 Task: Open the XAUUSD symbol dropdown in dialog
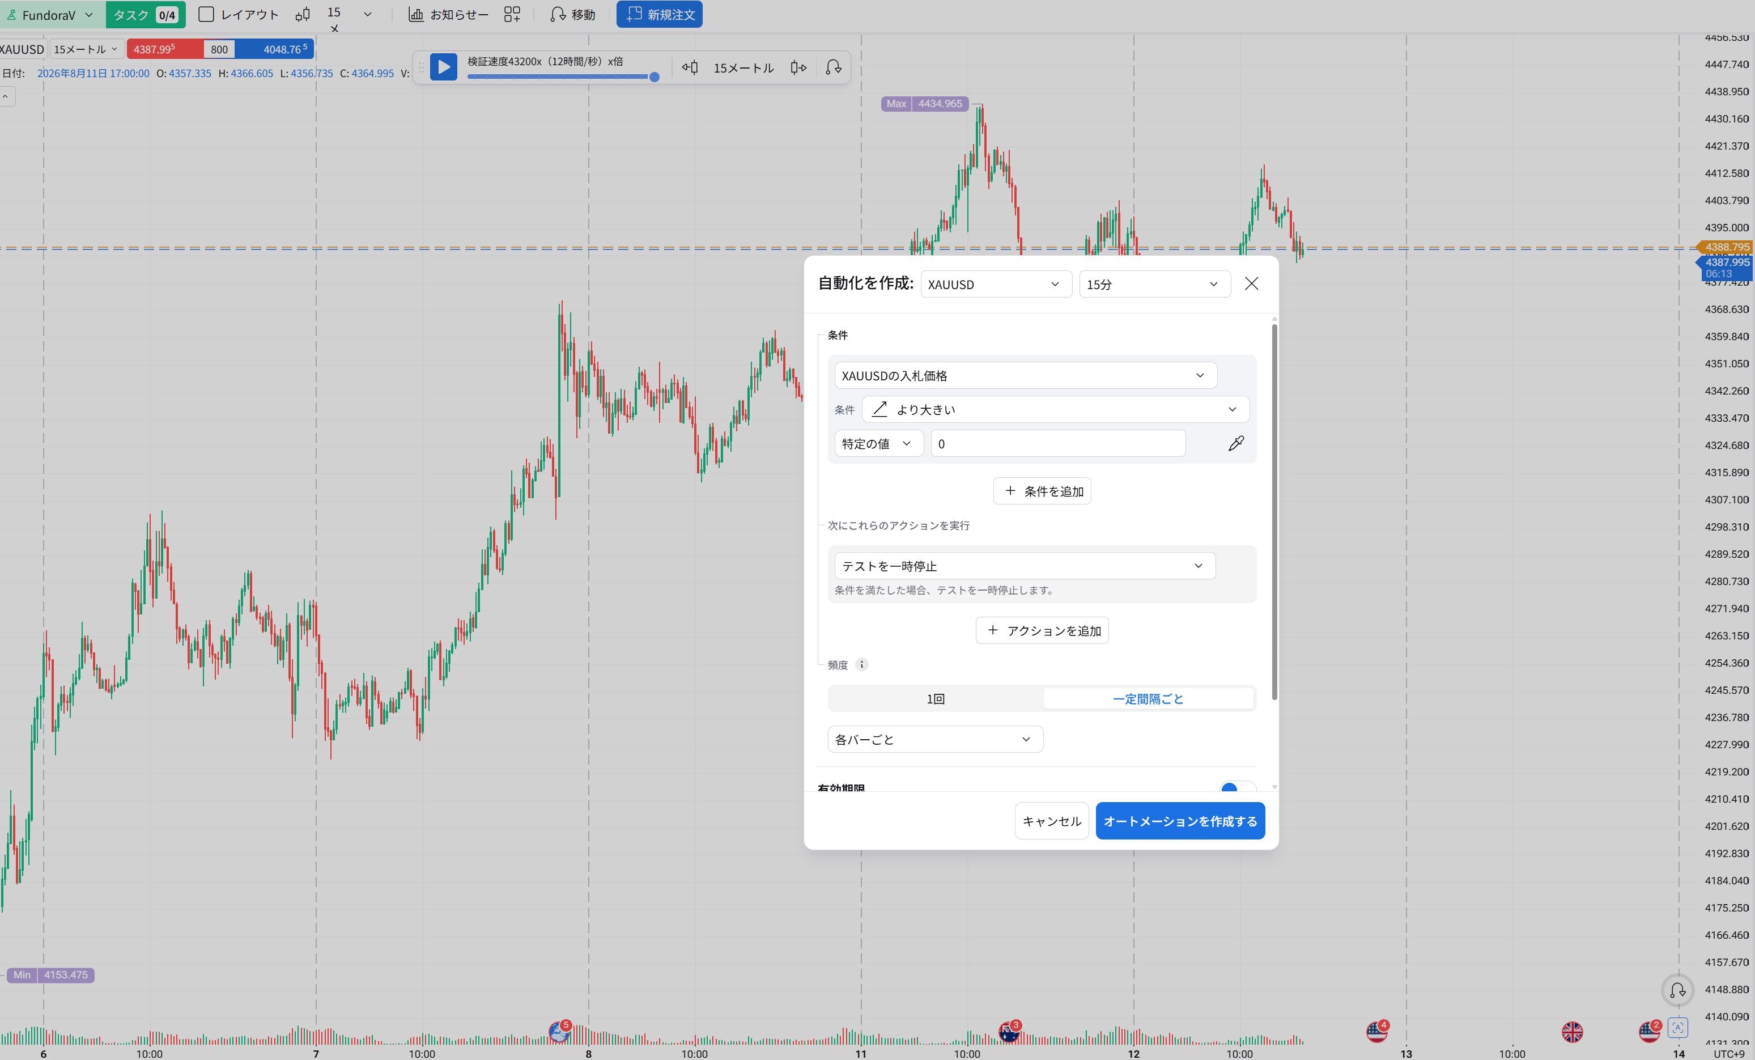click(996, 284)
